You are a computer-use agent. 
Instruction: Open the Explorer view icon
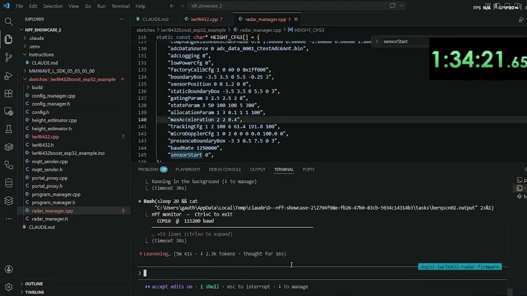[8, 39]
